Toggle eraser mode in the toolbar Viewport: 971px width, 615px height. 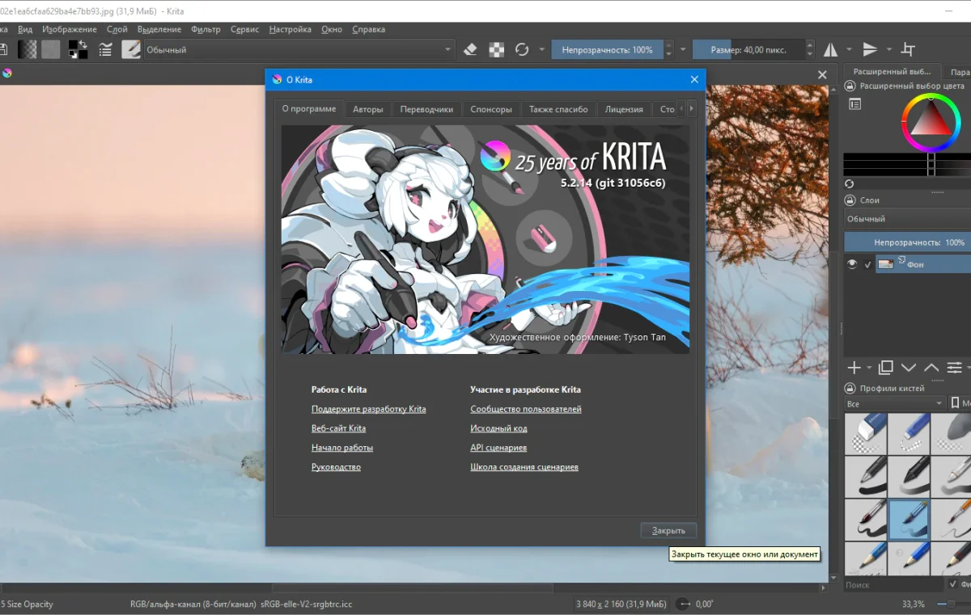[x=471, y=50]
